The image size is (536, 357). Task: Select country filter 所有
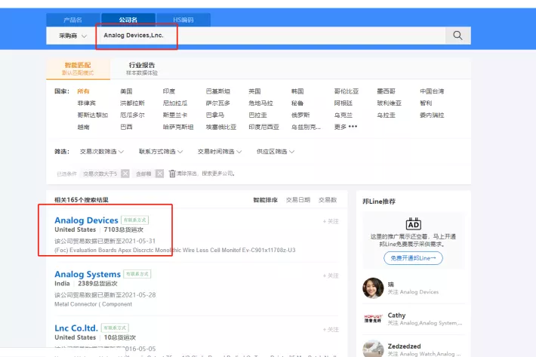point(83,91)
